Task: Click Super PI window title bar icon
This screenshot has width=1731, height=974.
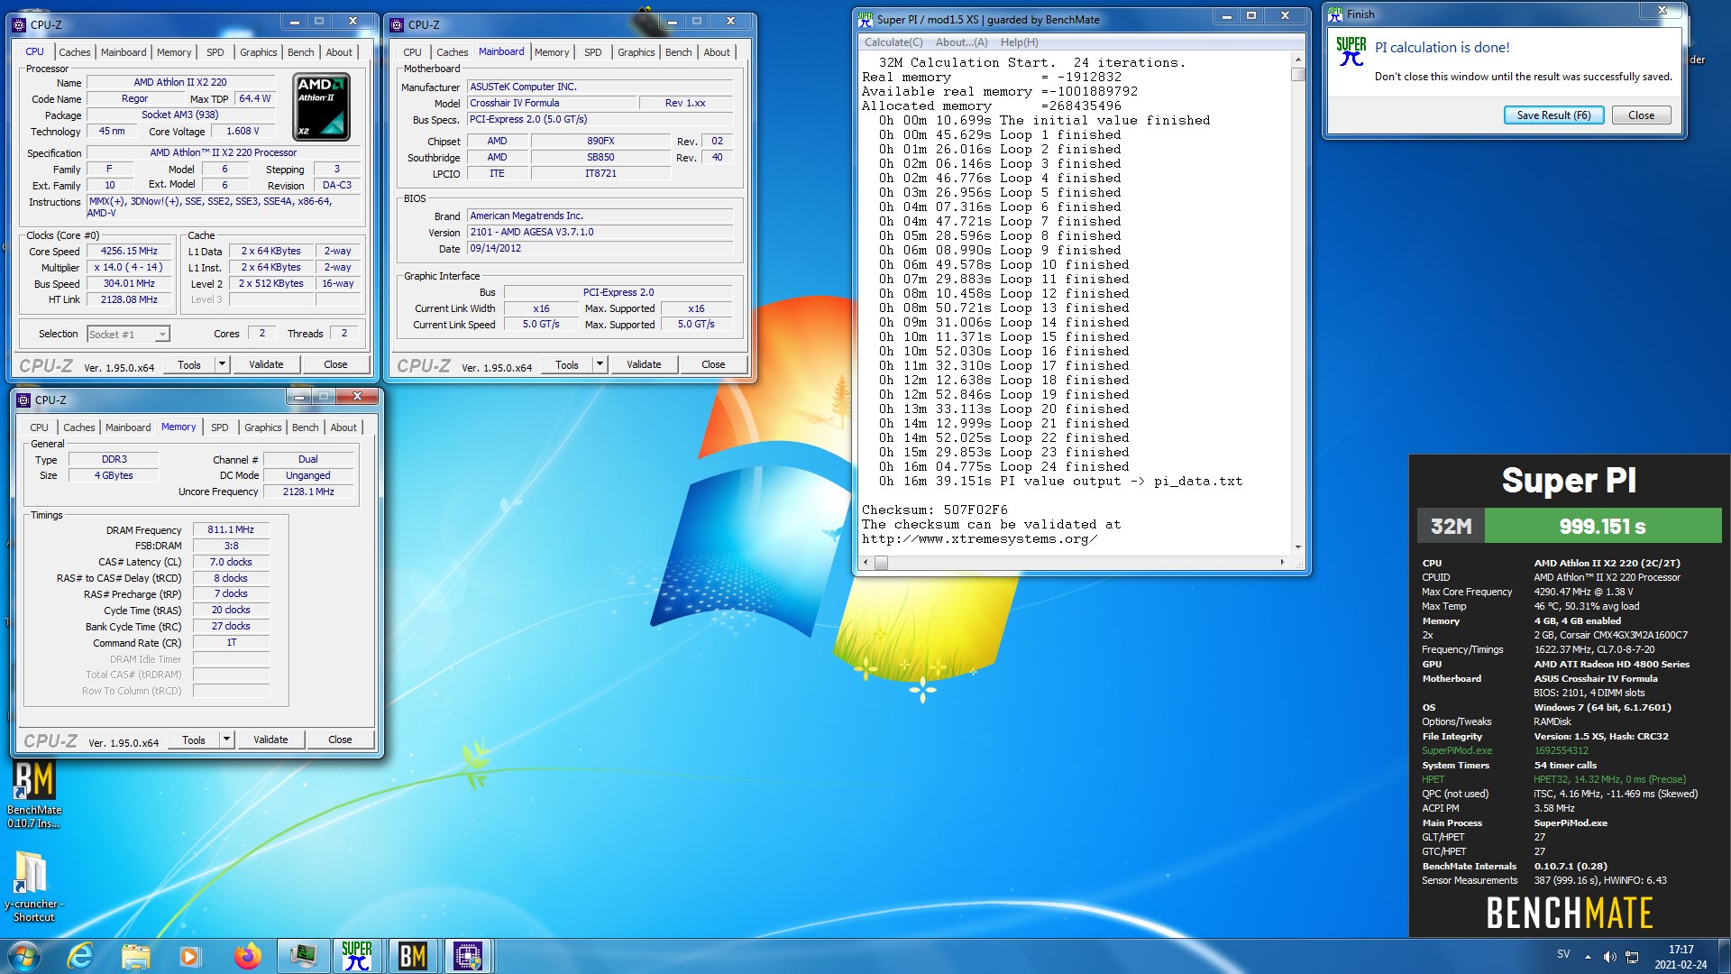Action: coord(865,19)
